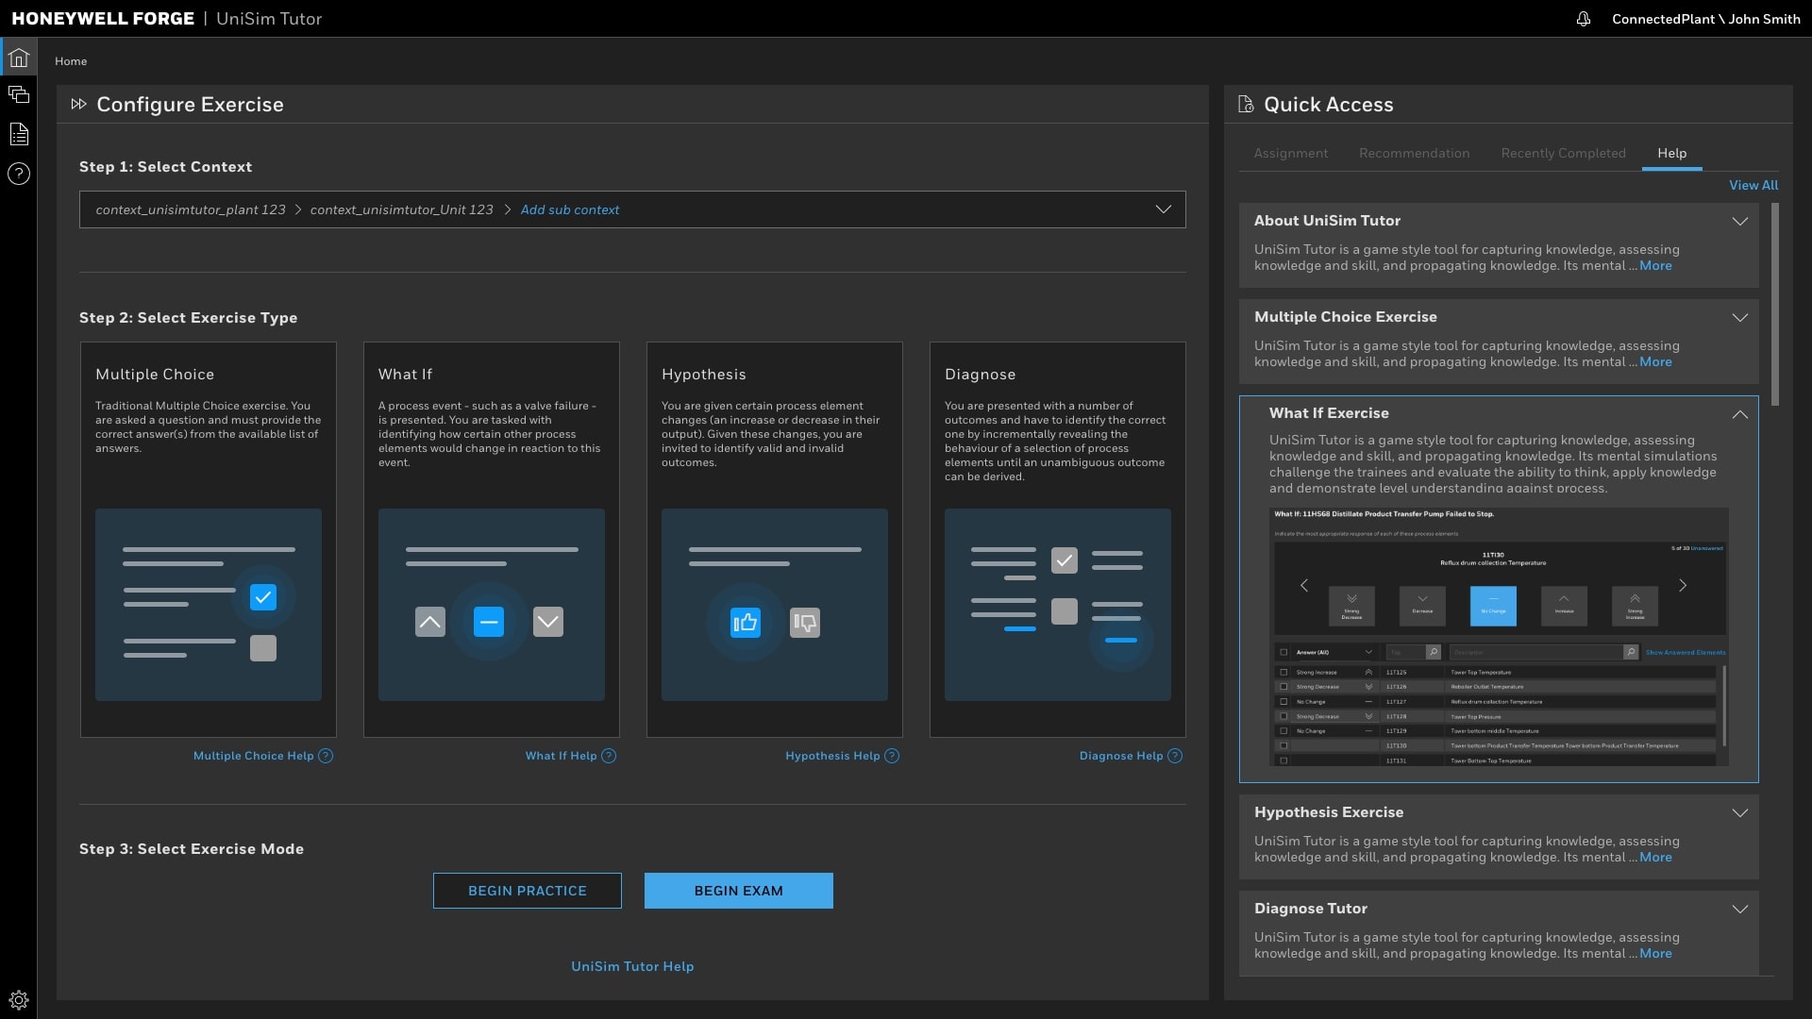Click the down arrow icon in What If card
The image size is (1812, 1019).
548,622
